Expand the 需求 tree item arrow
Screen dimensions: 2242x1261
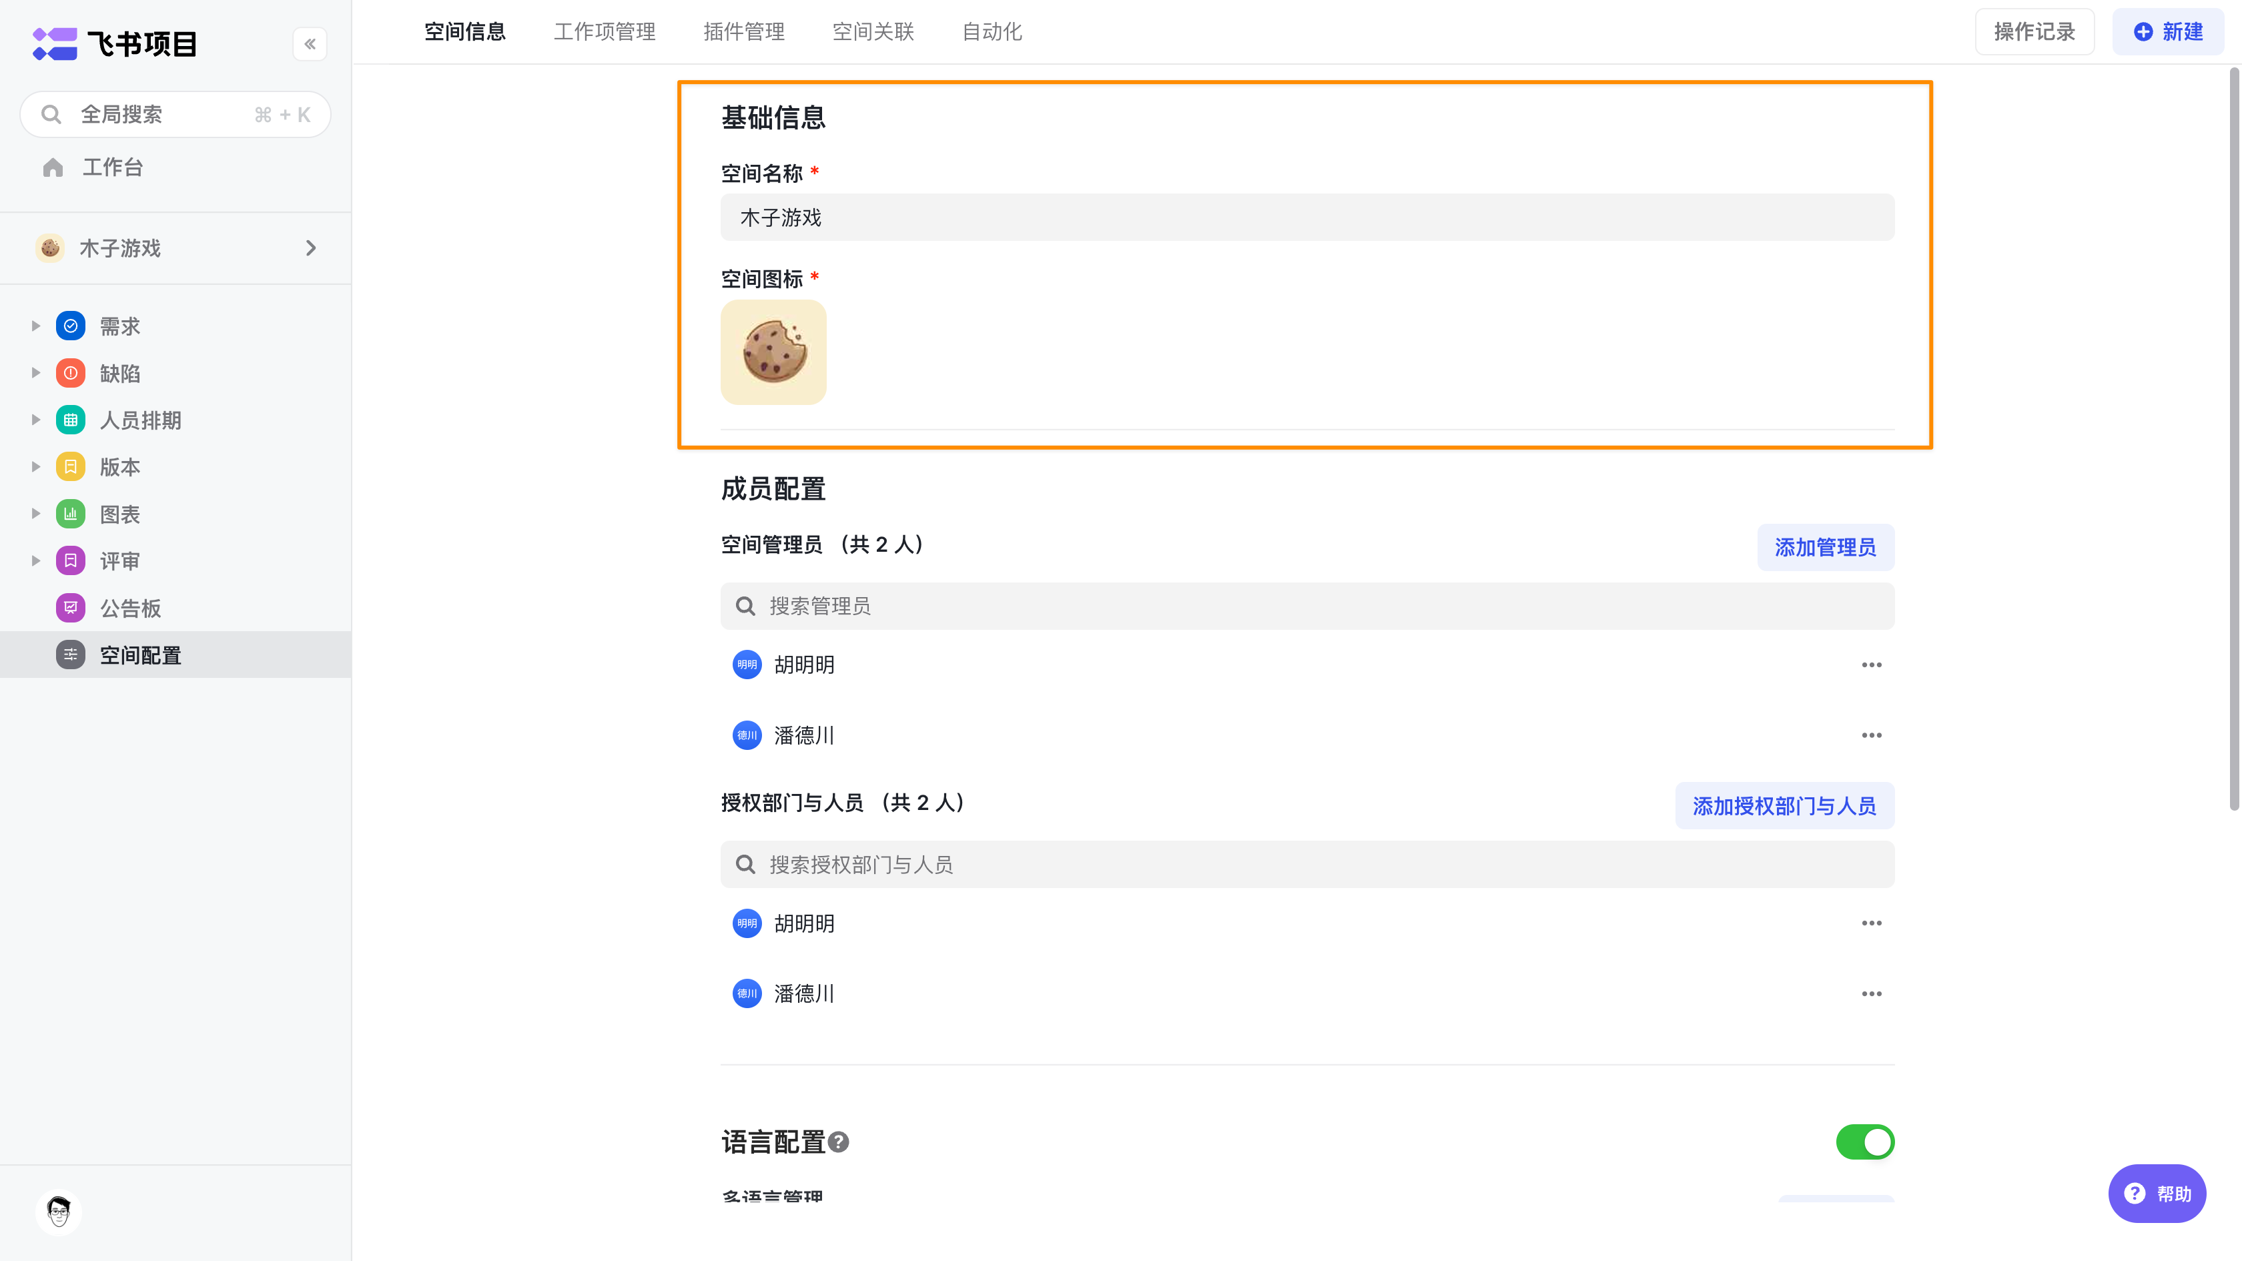coord(35,326)
